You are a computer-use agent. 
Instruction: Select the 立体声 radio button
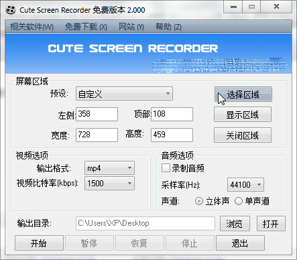199,201
